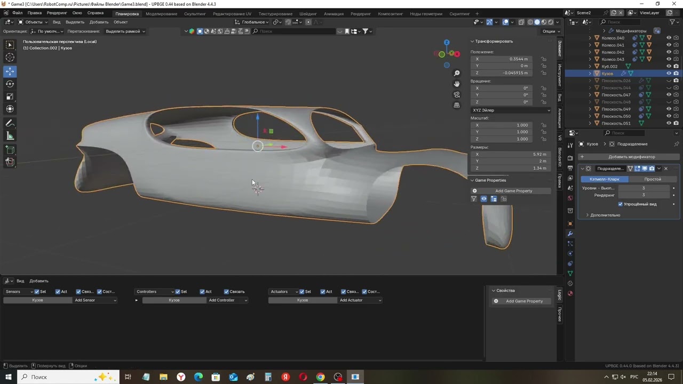Pin the properties editor context

pyautogui.click(x=677, y=144)
